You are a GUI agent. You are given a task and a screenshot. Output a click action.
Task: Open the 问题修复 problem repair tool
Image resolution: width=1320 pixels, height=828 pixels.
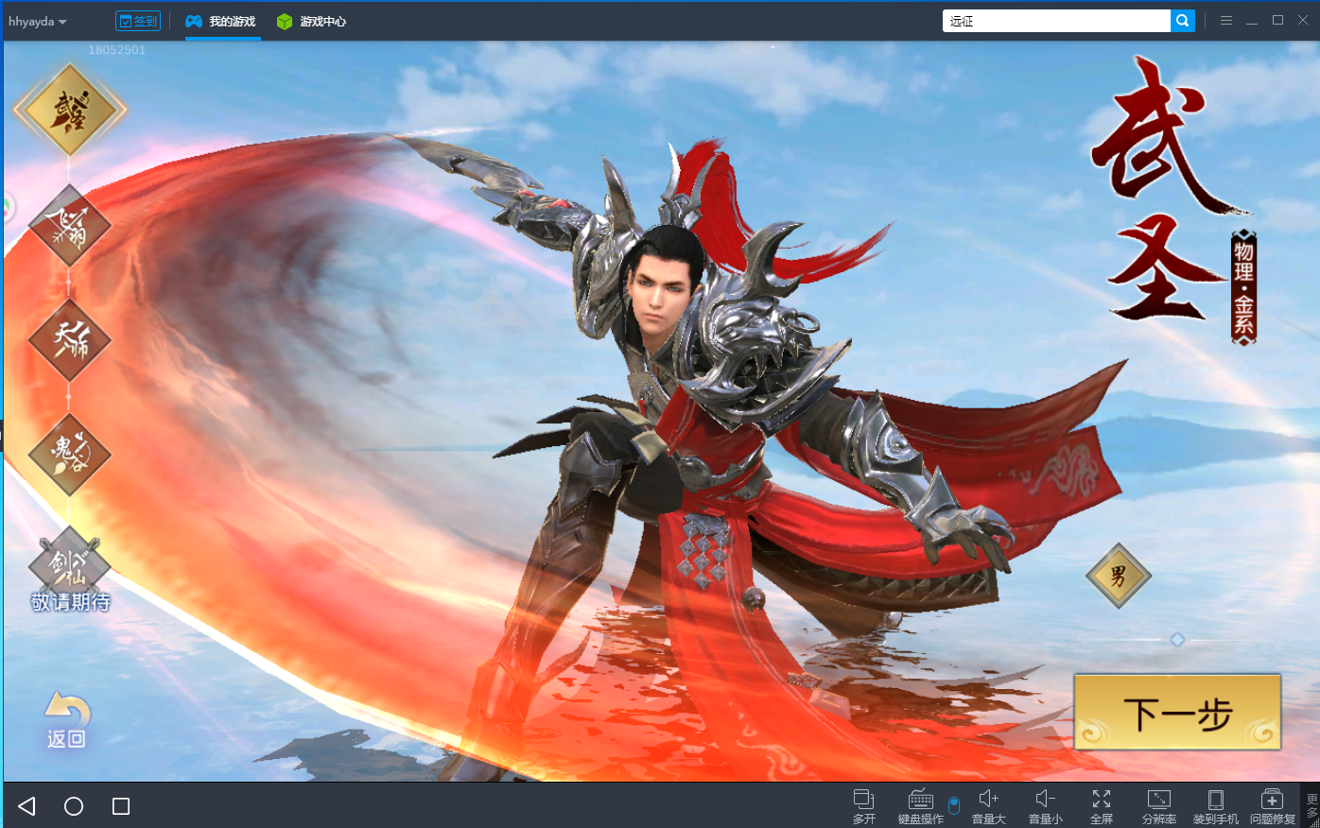pos(1273,806)
